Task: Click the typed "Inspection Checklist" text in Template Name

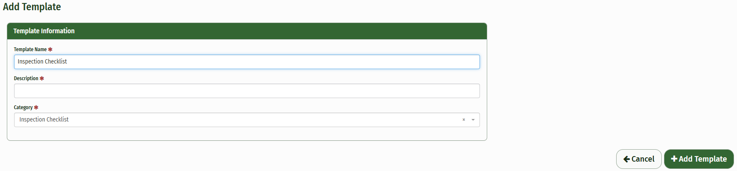Action: 42,62
